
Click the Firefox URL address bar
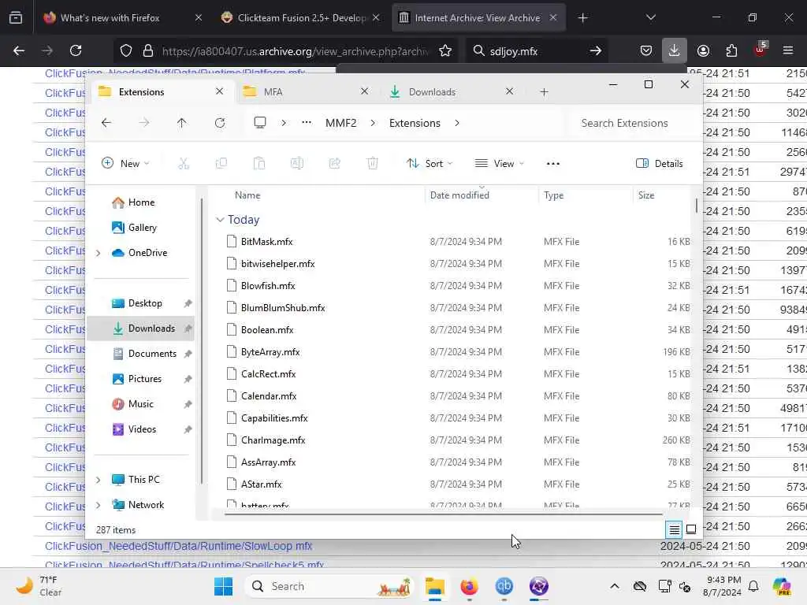pos(285,50)
